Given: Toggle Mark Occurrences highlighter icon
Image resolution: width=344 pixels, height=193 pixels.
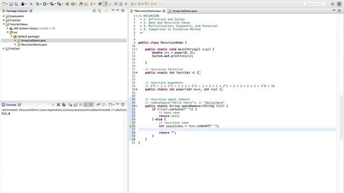Looking at the screenshot, I should tap(105, 4).
